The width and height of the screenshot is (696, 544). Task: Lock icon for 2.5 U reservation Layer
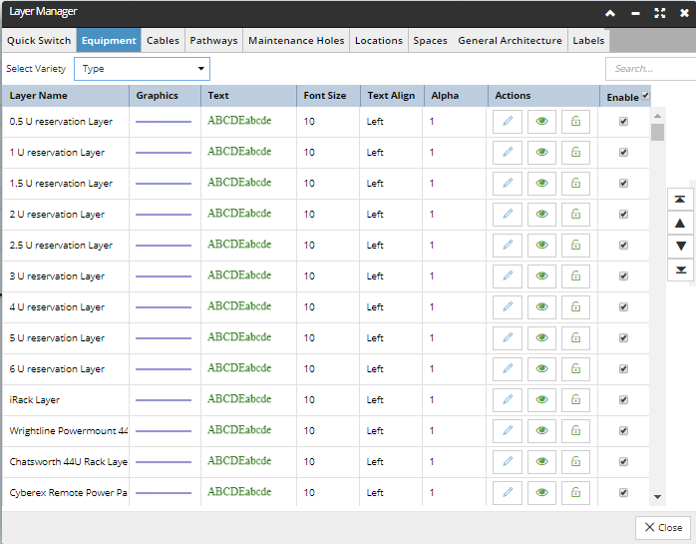[x=575, y=246]
